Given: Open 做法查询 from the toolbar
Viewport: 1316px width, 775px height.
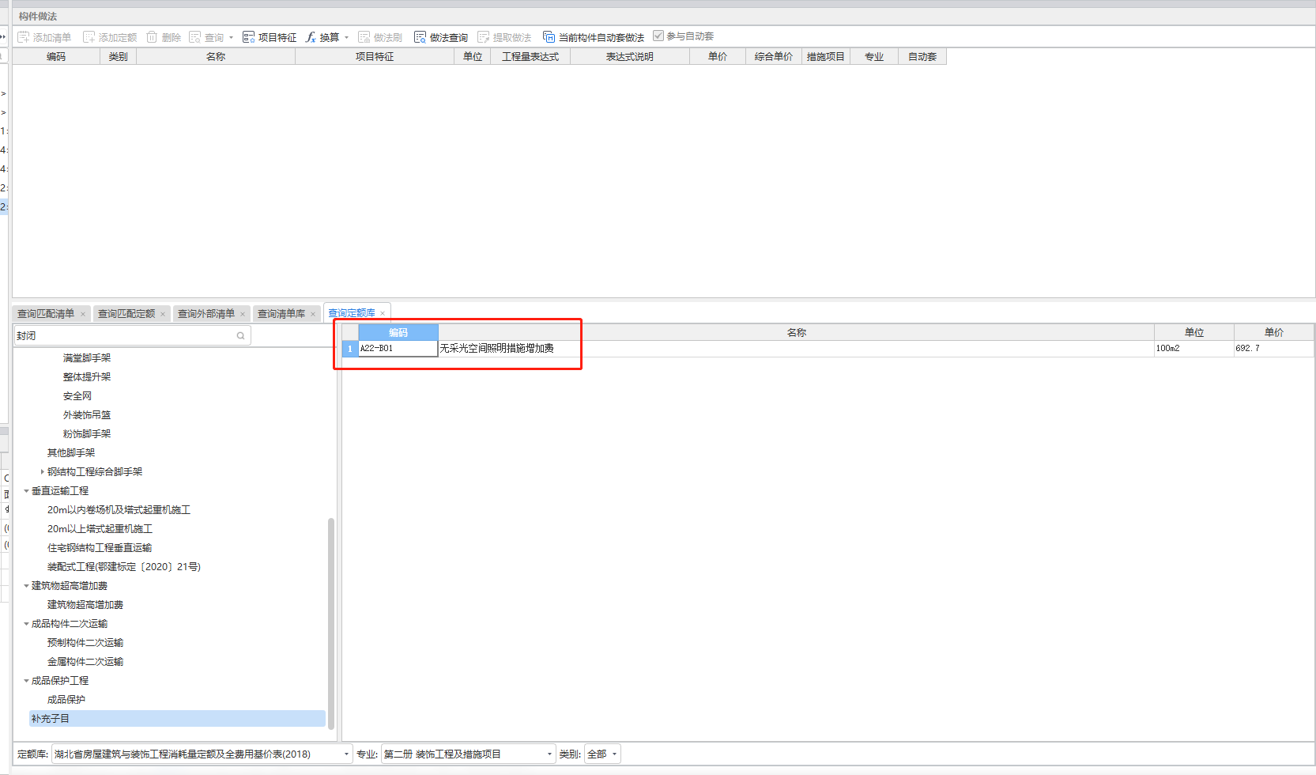Looking at the screenshot, I should click(x=441, y=37).
